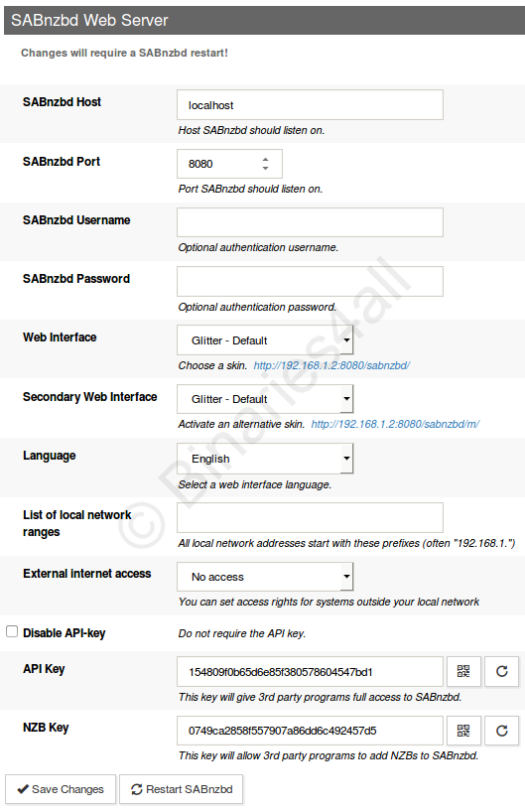Click into the SABnzbd Password field

pyautogui.click(x=310, y=281)
